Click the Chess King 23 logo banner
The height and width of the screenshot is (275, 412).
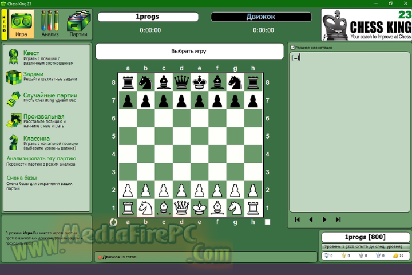pyautogui.click(x=367, y=25)
